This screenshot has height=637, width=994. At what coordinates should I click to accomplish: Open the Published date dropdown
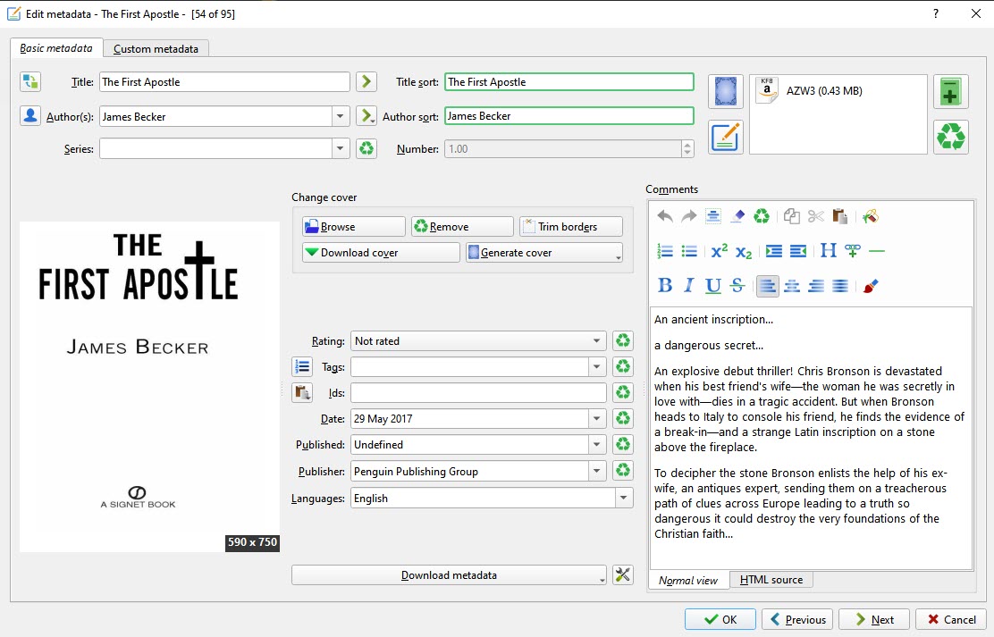pos(596,445)
